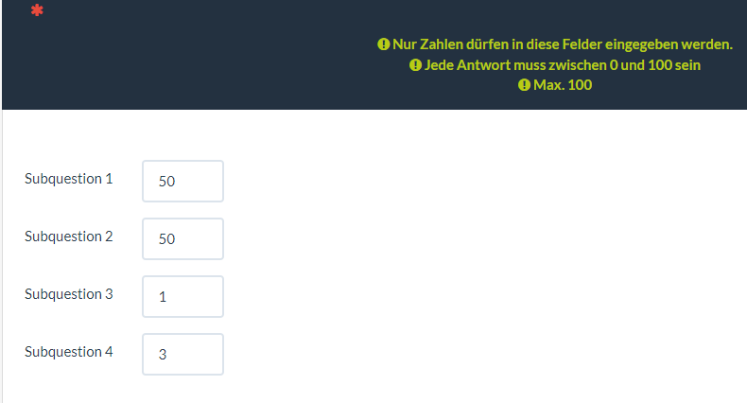This screenshot has height=403, width=747.
Task: Click the warning icon beside 'Jede Antwort'
Action: (x=414, y=65)
